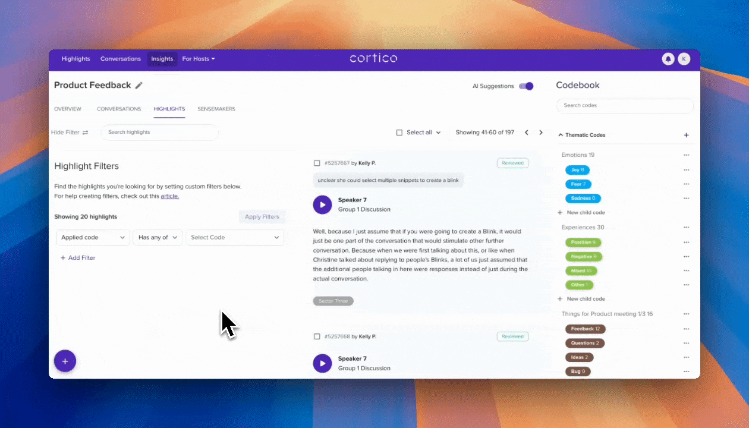Check the Select all checkbox

(x=399, y=133)
